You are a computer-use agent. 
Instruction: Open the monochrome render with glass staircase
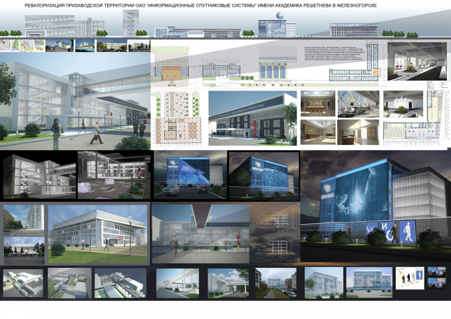pos(39,176)
